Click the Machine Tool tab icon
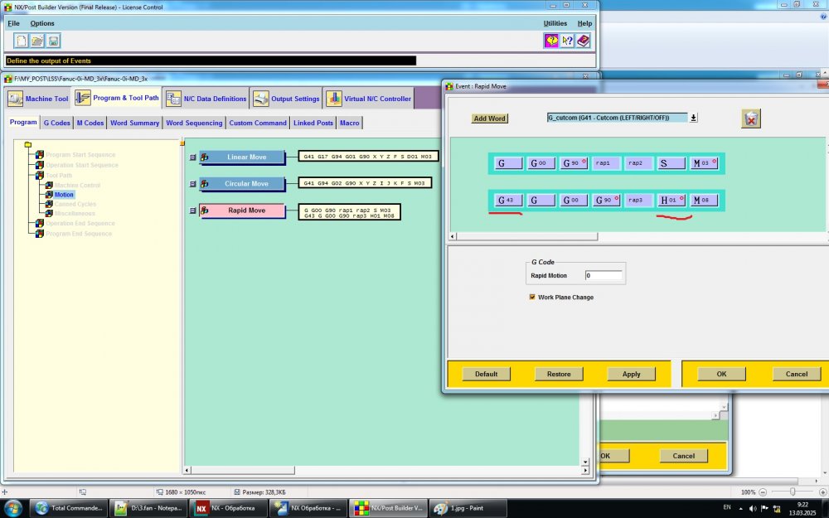This screenshot has height=518, width=829. (15, 99)
